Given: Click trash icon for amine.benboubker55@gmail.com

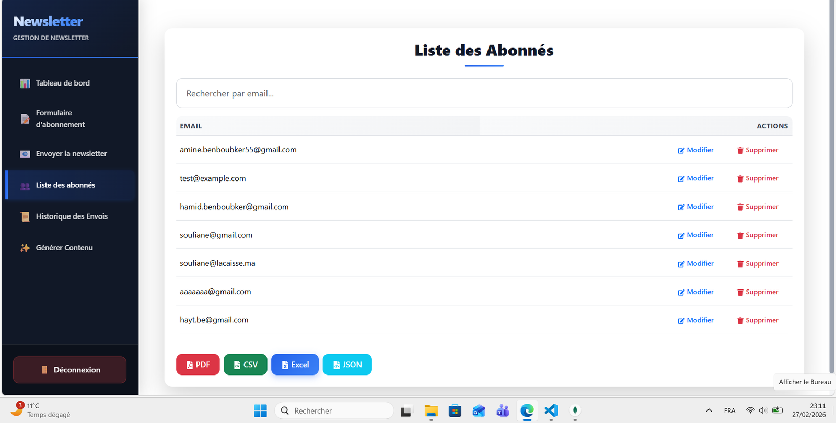Looking at the screenshot, I should 740,151.
